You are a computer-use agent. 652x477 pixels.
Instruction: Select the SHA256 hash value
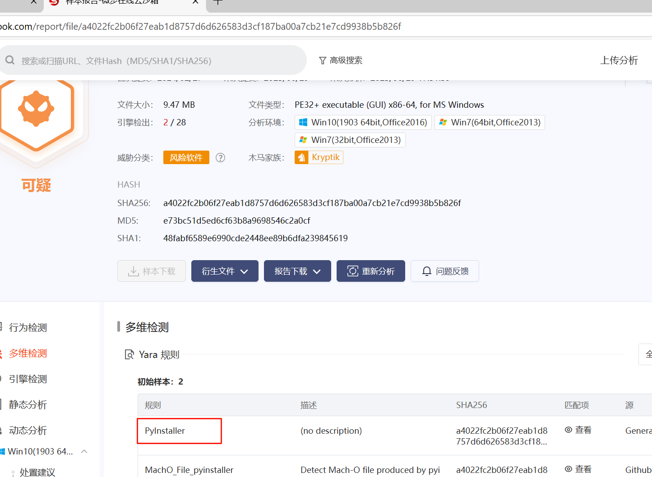tap(312, 203)
